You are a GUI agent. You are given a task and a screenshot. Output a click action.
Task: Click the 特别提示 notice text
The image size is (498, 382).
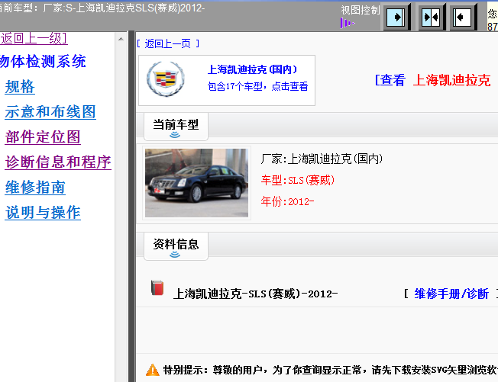330,370
